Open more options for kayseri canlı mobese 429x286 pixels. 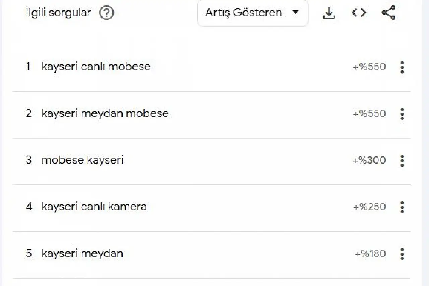[x=402, y=67]
